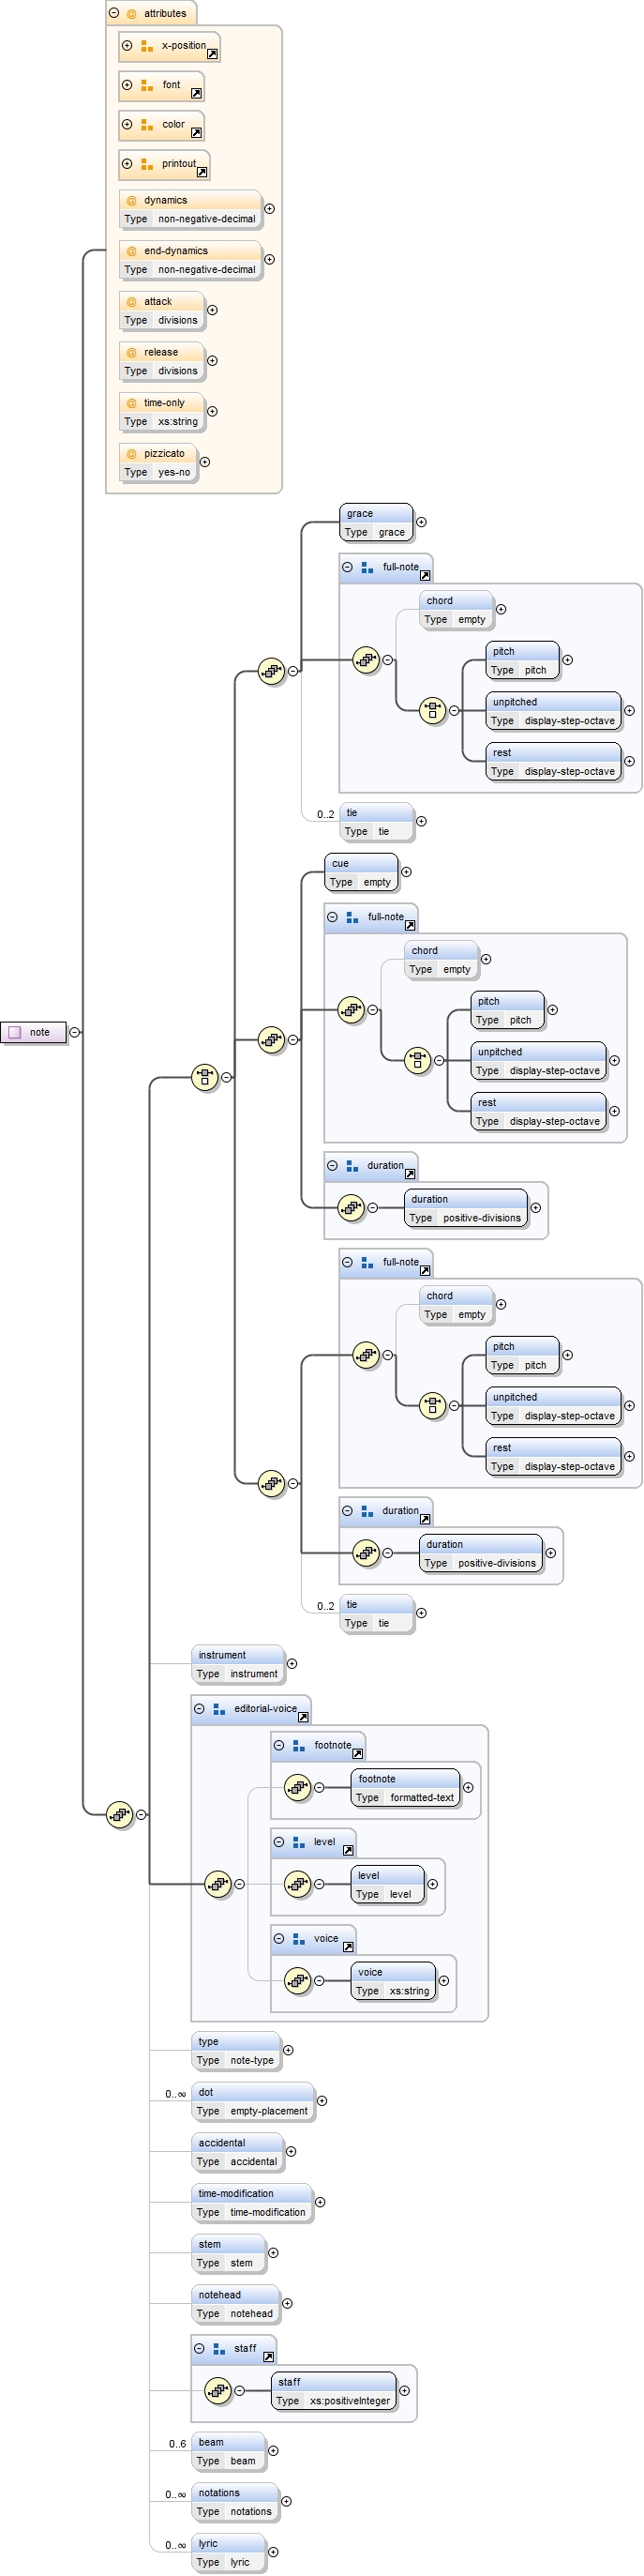
Task: Click the sequence icon inside footnote group
Action: tap(298, 1787)
